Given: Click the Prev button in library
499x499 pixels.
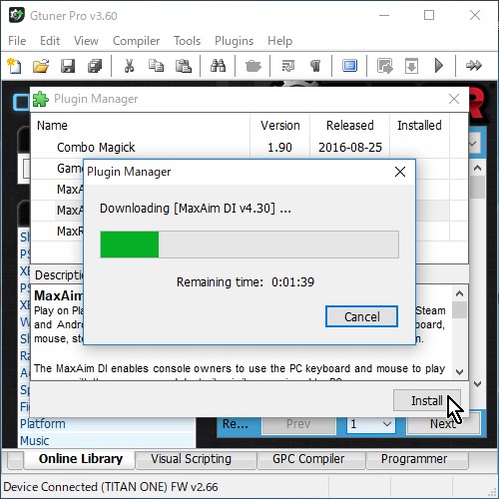Looking at the screenshot, I should (x=298, y=424).
